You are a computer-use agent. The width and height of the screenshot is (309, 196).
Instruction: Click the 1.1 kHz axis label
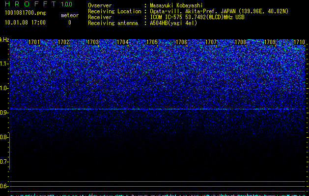tap(4, 64)
